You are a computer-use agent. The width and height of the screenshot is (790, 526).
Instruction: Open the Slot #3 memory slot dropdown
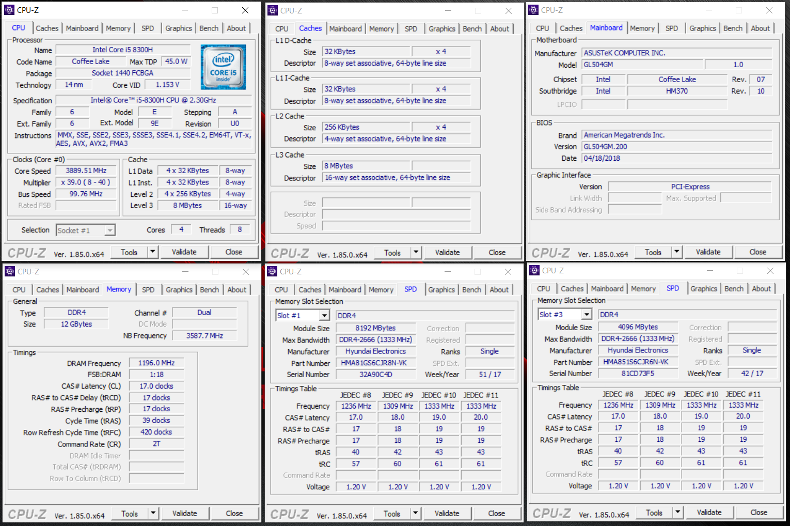587,314
